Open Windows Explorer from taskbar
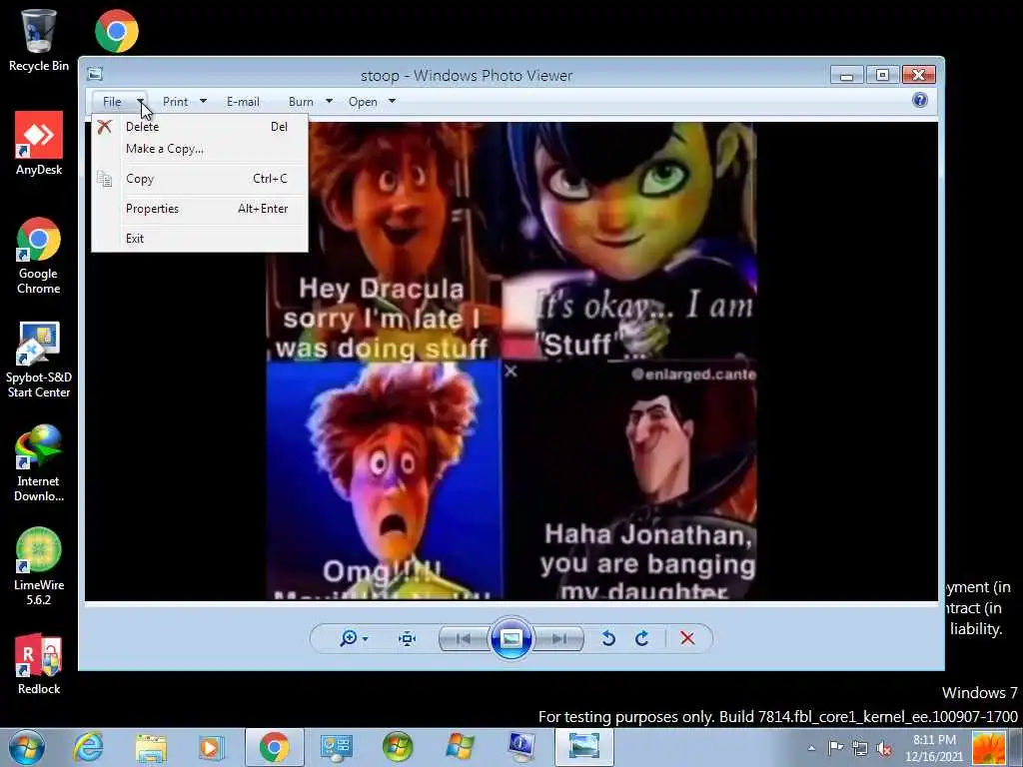This screenshot has width=1023, height=767. point(151,747)
